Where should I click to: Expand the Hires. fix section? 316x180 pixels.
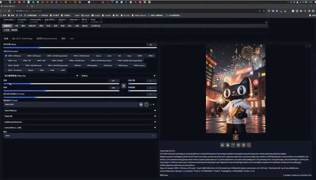41,76
